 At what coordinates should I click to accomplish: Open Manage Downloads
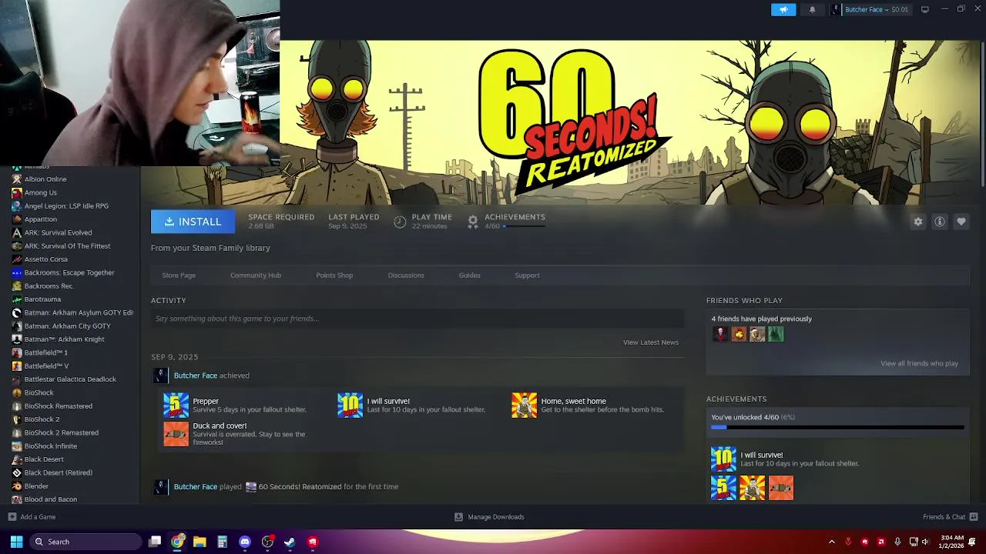[x=489, y=517]
